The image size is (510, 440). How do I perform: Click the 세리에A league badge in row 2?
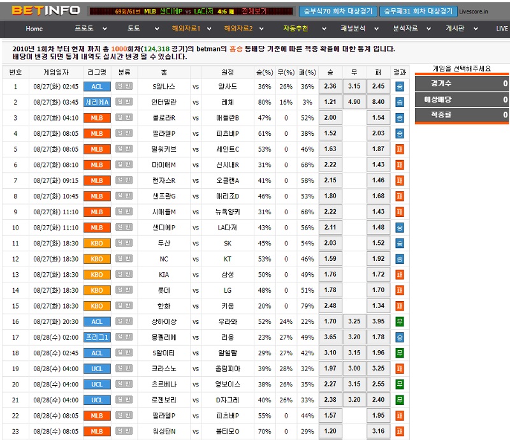(96, 102)
